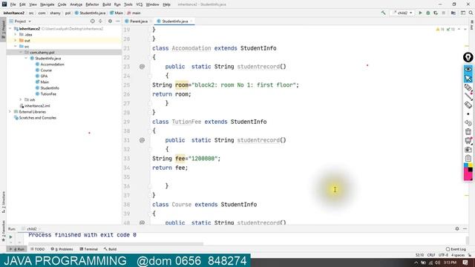Open the child2 run configuration dropdown
This screenshot has width=475, height=267.
402,13
